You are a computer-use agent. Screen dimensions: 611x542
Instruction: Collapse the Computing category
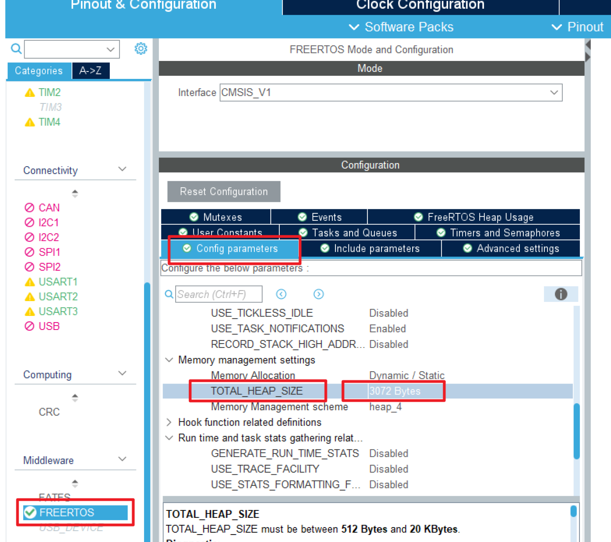coord(122,373)
